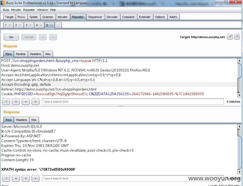243x186 pixels.
Task: Click response pane scrollbar up arrow
Action: (240, 126)
